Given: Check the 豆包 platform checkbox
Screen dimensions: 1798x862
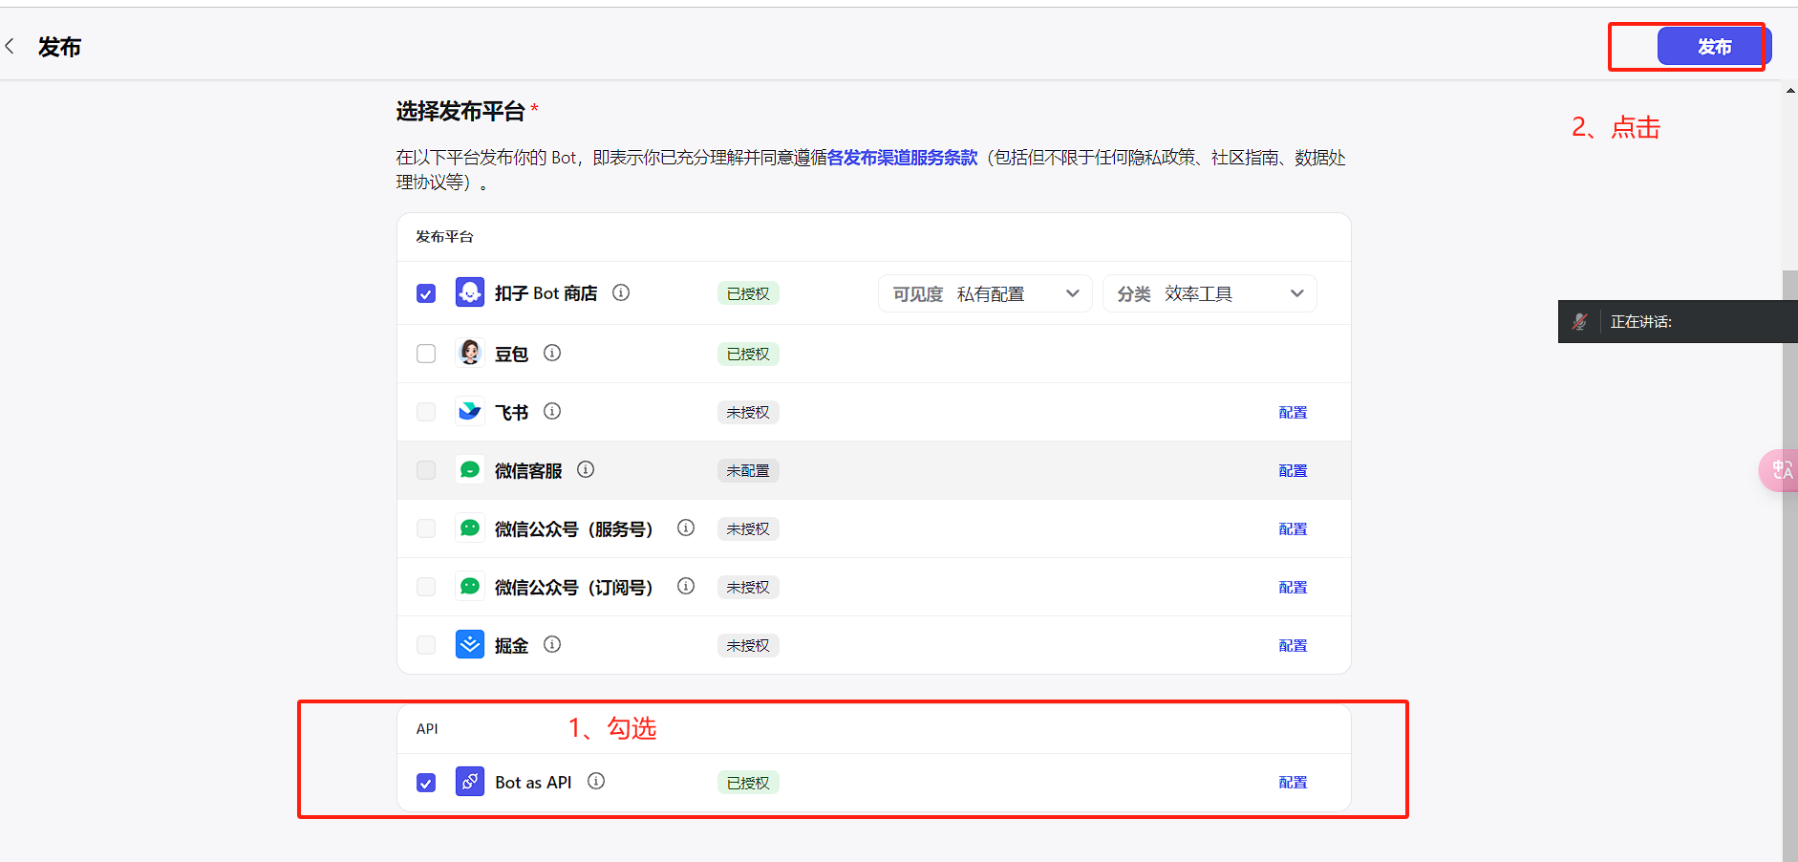Looking at the screenshot, I should (426, 354).
